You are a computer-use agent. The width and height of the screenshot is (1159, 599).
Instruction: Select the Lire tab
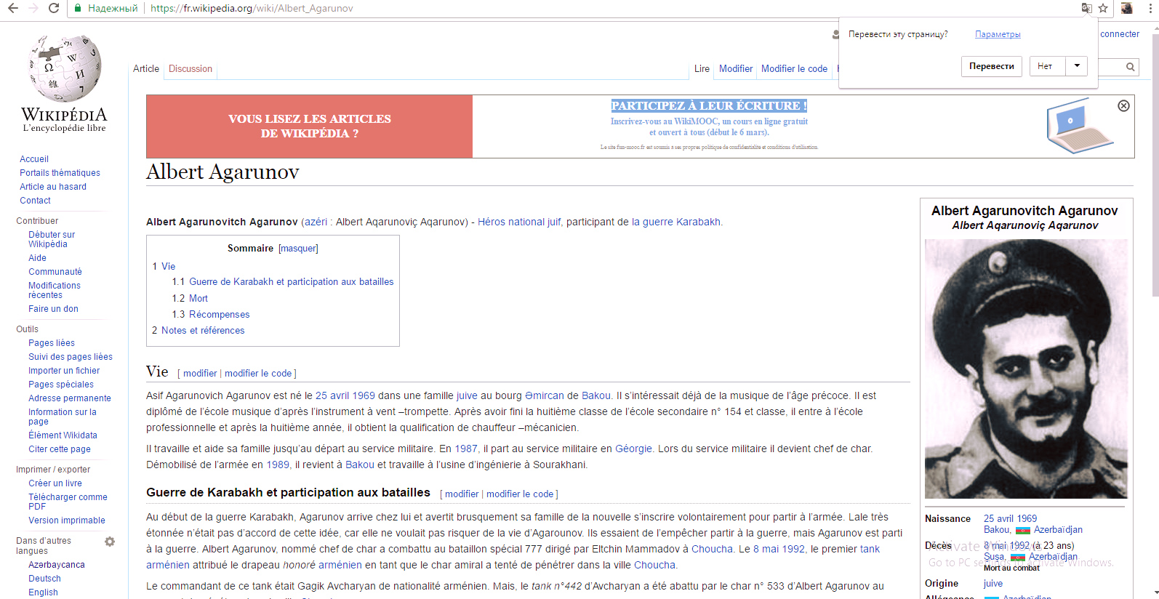pos(702,68)
